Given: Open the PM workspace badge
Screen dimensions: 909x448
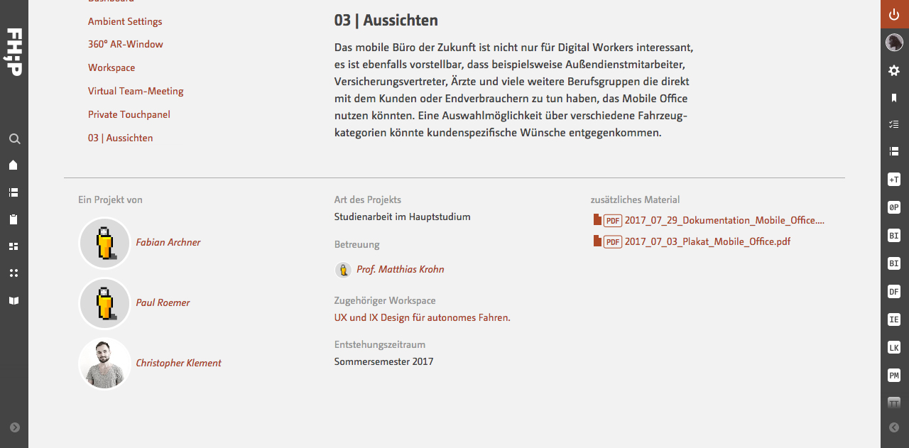Looking at the screenshot, I should click(x=894, y=375).
